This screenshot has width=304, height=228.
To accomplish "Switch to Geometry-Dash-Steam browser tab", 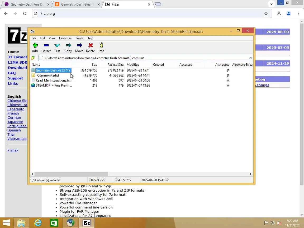I will (77, 4).
